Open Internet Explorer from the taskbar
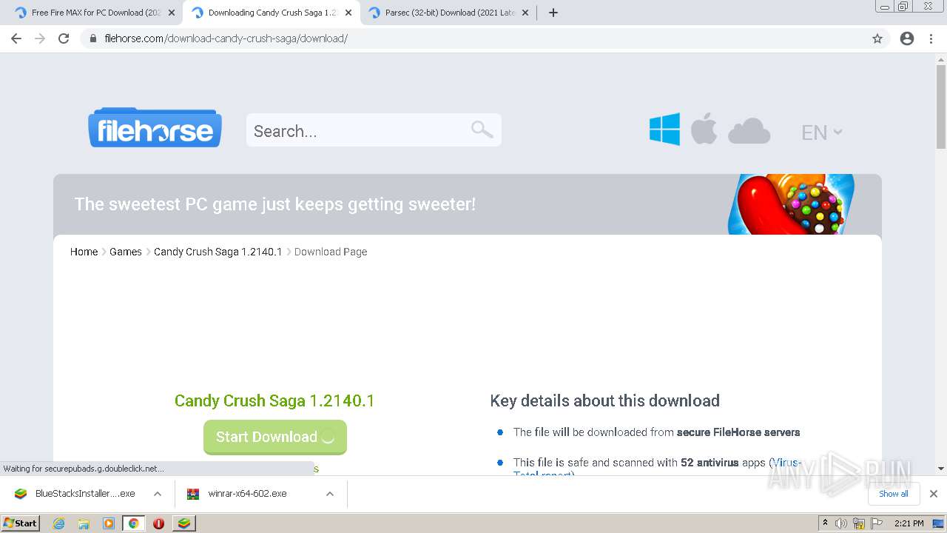 point(58,523)
